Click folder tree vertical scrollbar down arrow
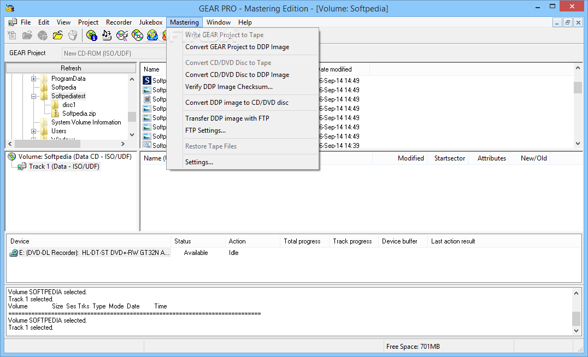Screen dimensions: 588x357 132,135
